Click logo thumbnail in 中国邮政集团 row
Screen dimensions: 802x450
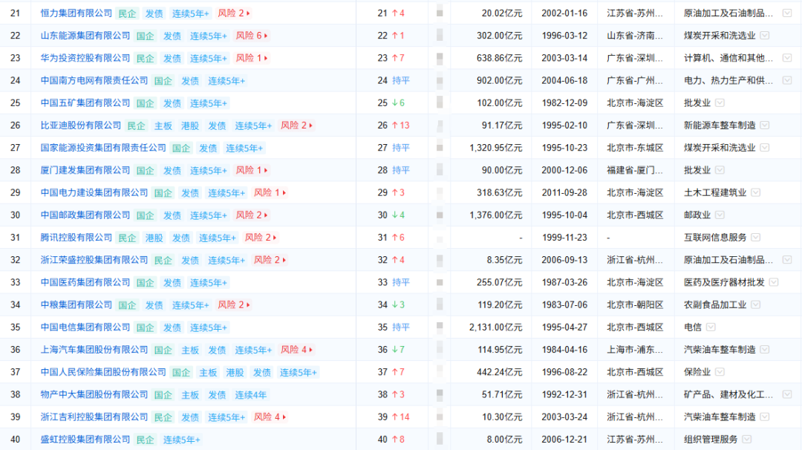coord(440,215)
